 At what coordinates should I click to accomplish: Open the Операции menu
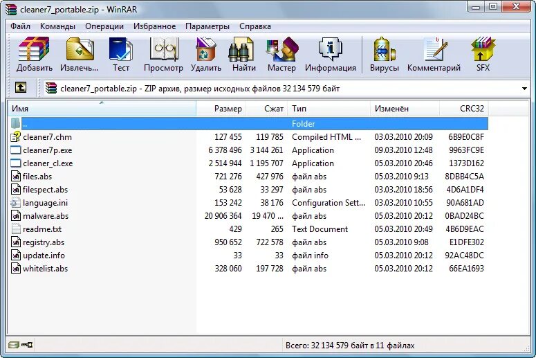pos(104,26)
